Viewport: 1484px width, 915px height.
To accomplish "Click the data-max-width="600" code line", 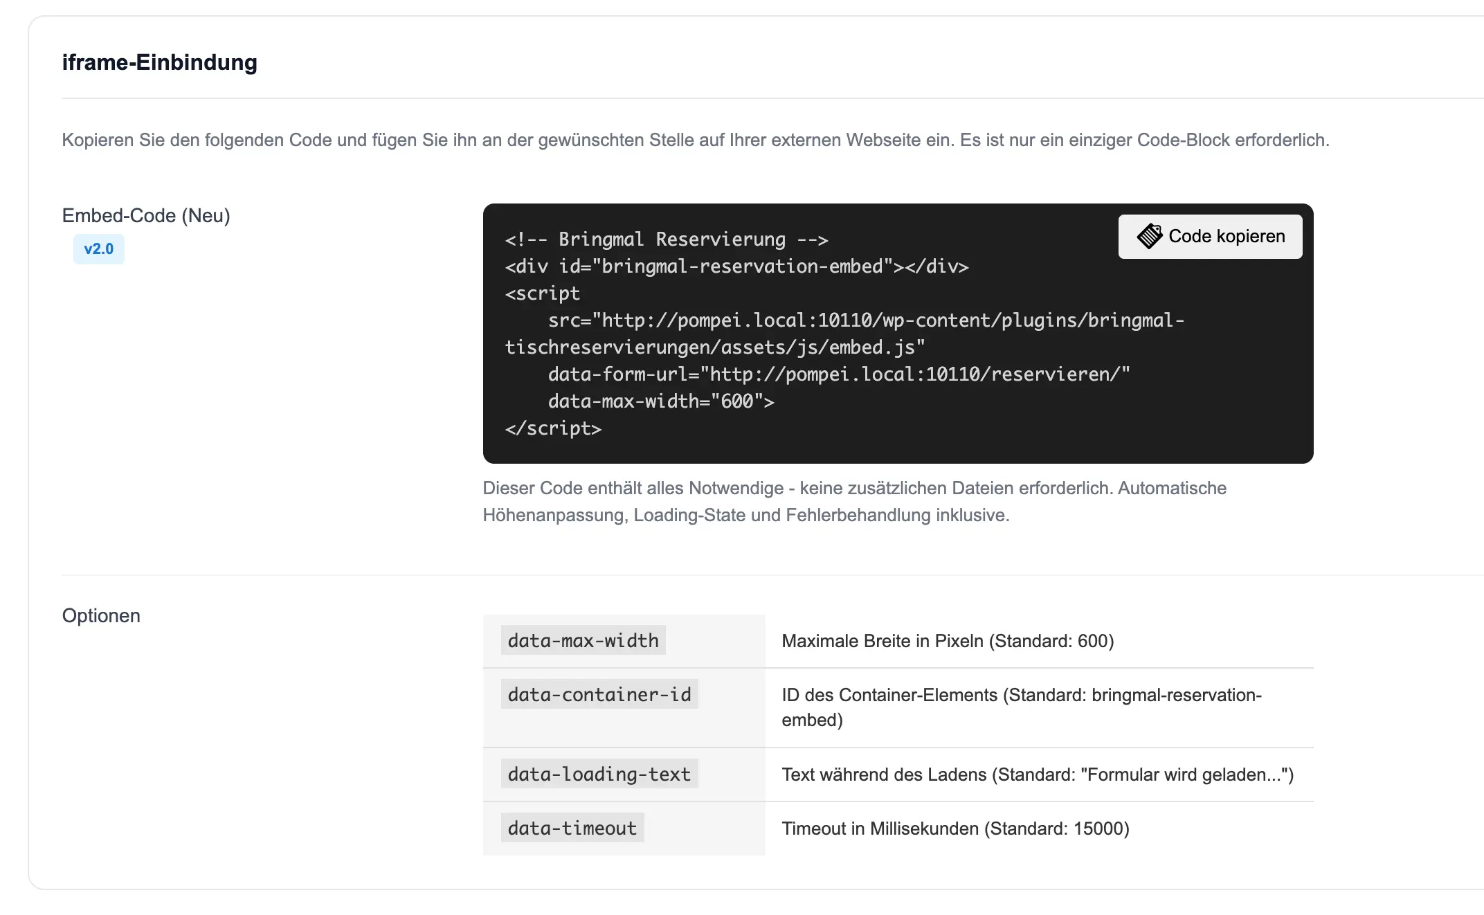I will (x=660, y=402).
